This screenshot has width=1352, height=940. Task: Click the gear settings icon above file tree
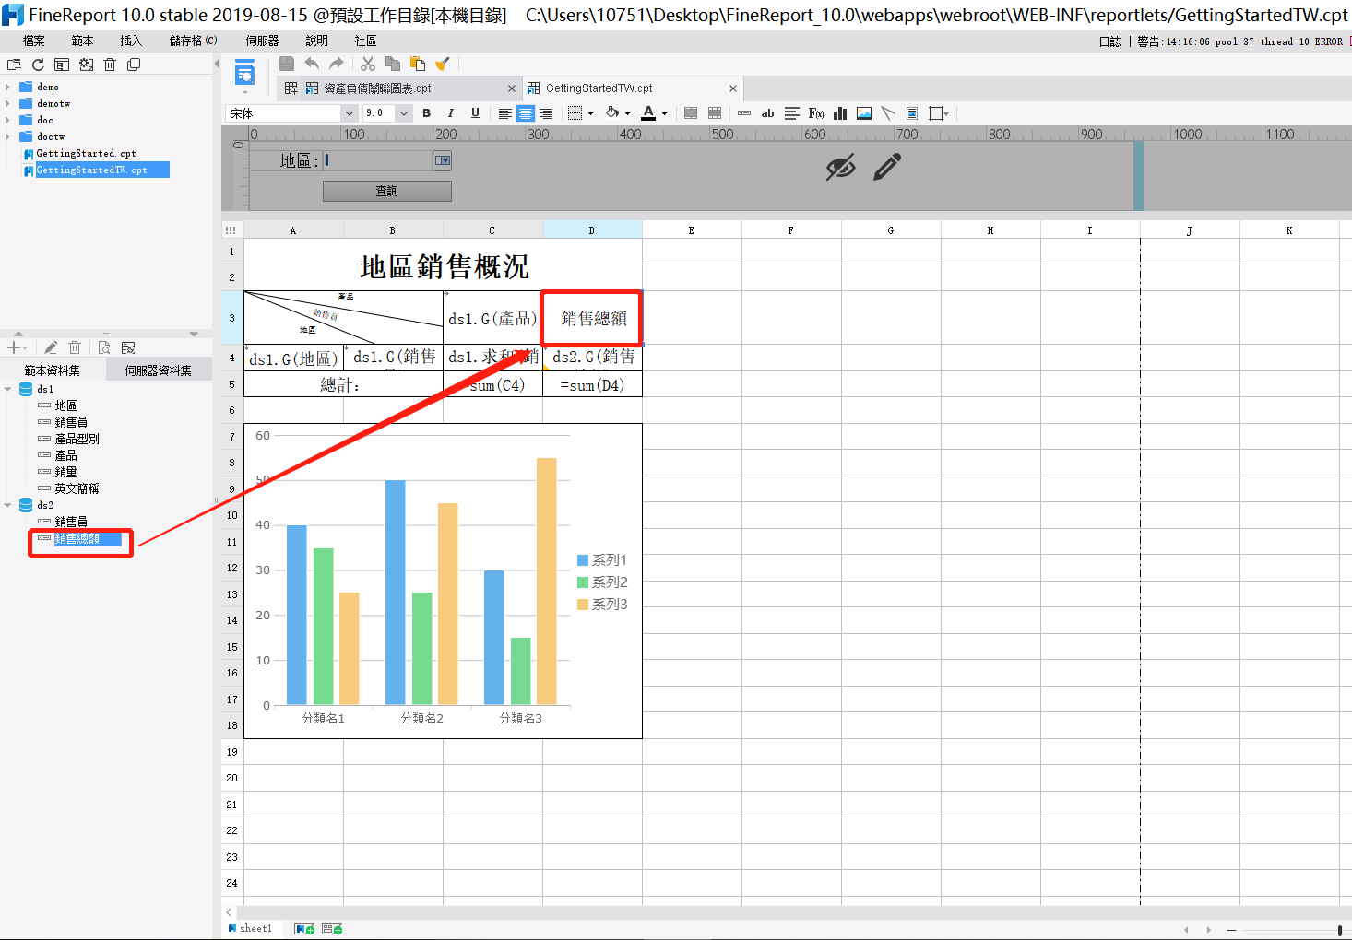(86, 65)
